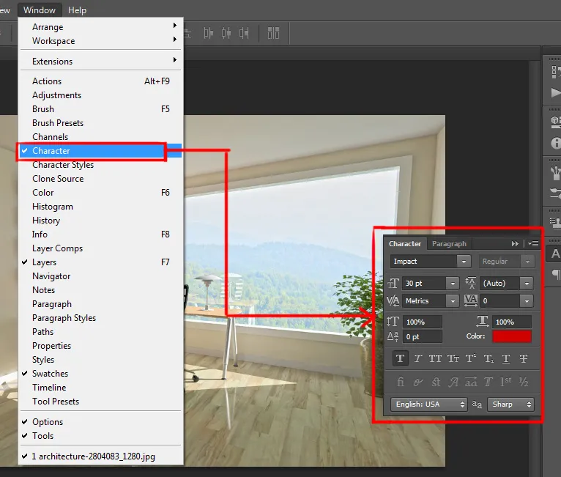Toggle Faux Italic style button
The image size is (561, 477).
point(417,358)
